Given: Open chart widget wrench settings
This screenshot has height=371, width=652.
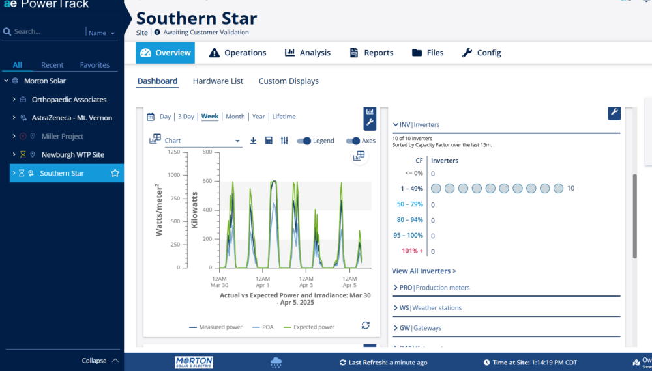Looking at the screenshot, I should (x=370, y=123).
